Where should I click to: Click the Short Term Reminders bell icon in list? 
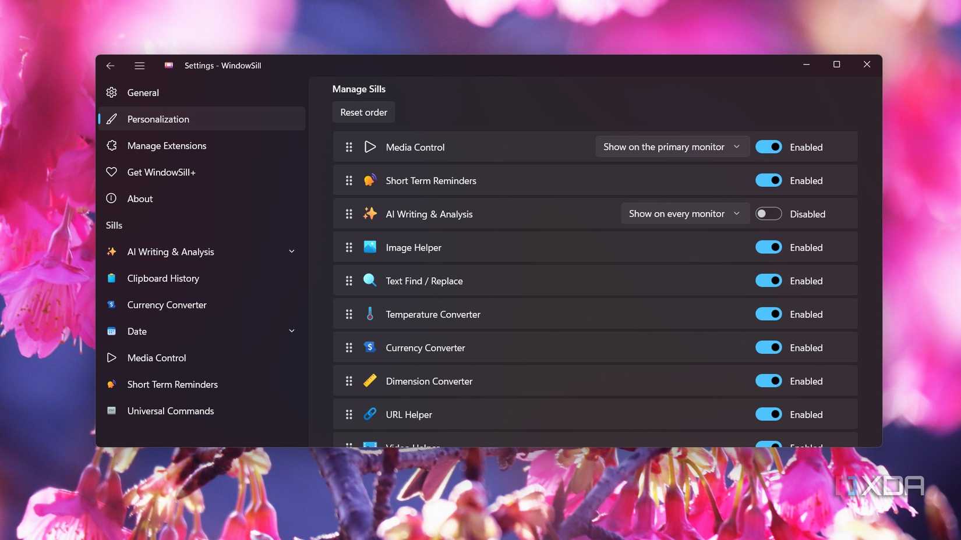[x=370, y=180]
